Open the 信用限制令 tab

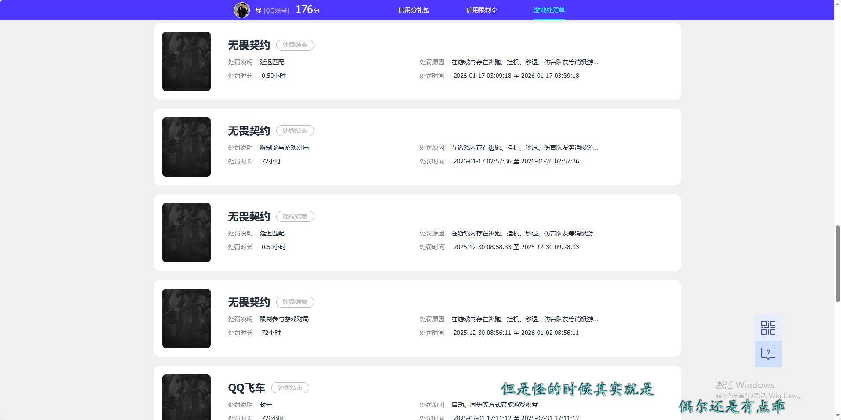[x=482, y=10]
